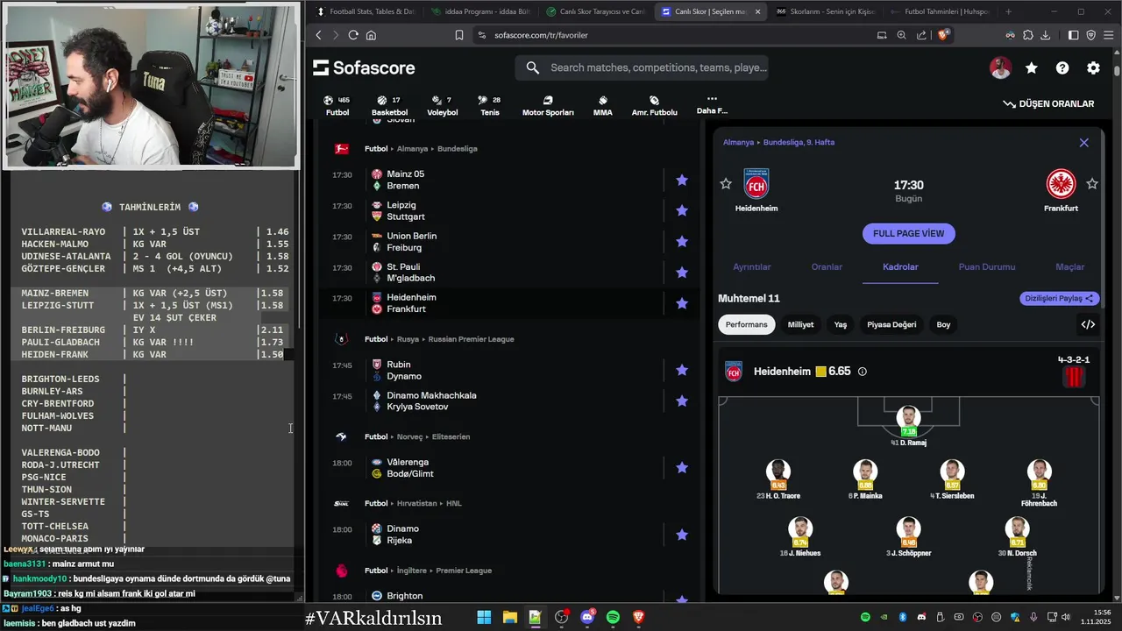Expand the Daha Fazla sports menu
The width and height of the screenshot is (1122, 631).
pos(712,105)
